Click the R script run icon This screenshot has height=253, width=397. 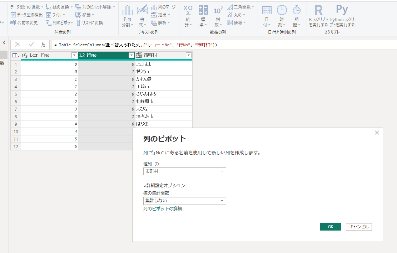(x=318, y=10)
